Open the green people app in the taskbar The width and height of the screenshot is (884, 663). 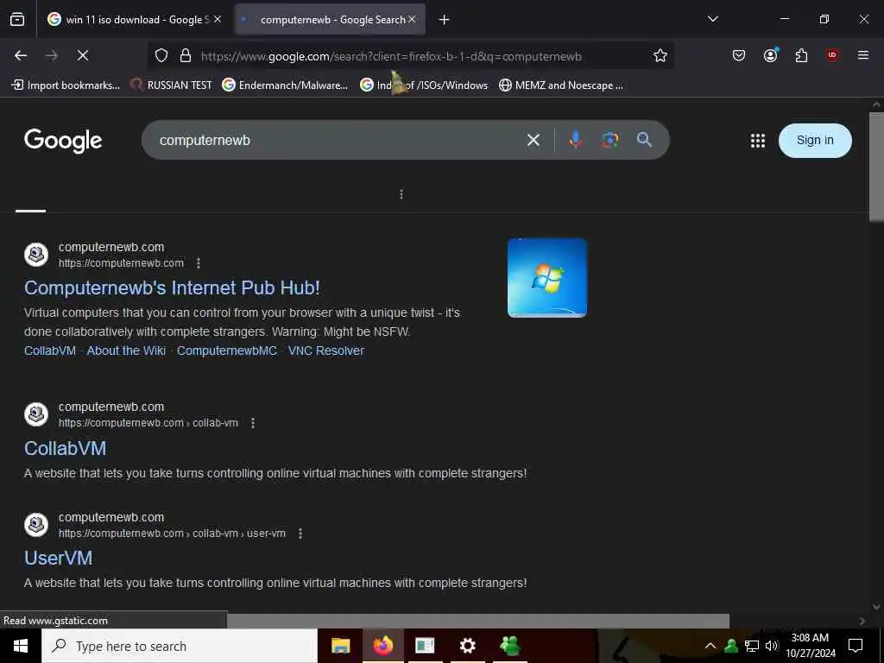coord(509,646)
